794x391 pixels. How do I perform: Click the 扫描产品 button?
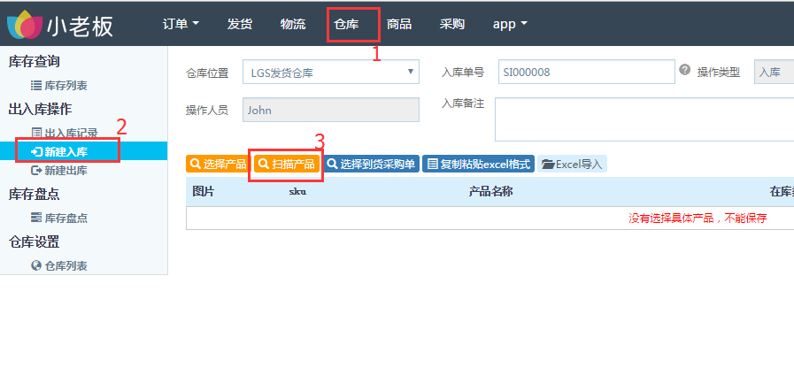coord(286,165)
